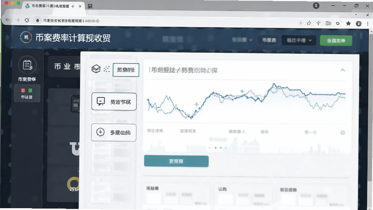Open the blurred dropdown left of the header buttons
Image resolution: width=373 pixels, height=210 pixels.
(242, 40)
